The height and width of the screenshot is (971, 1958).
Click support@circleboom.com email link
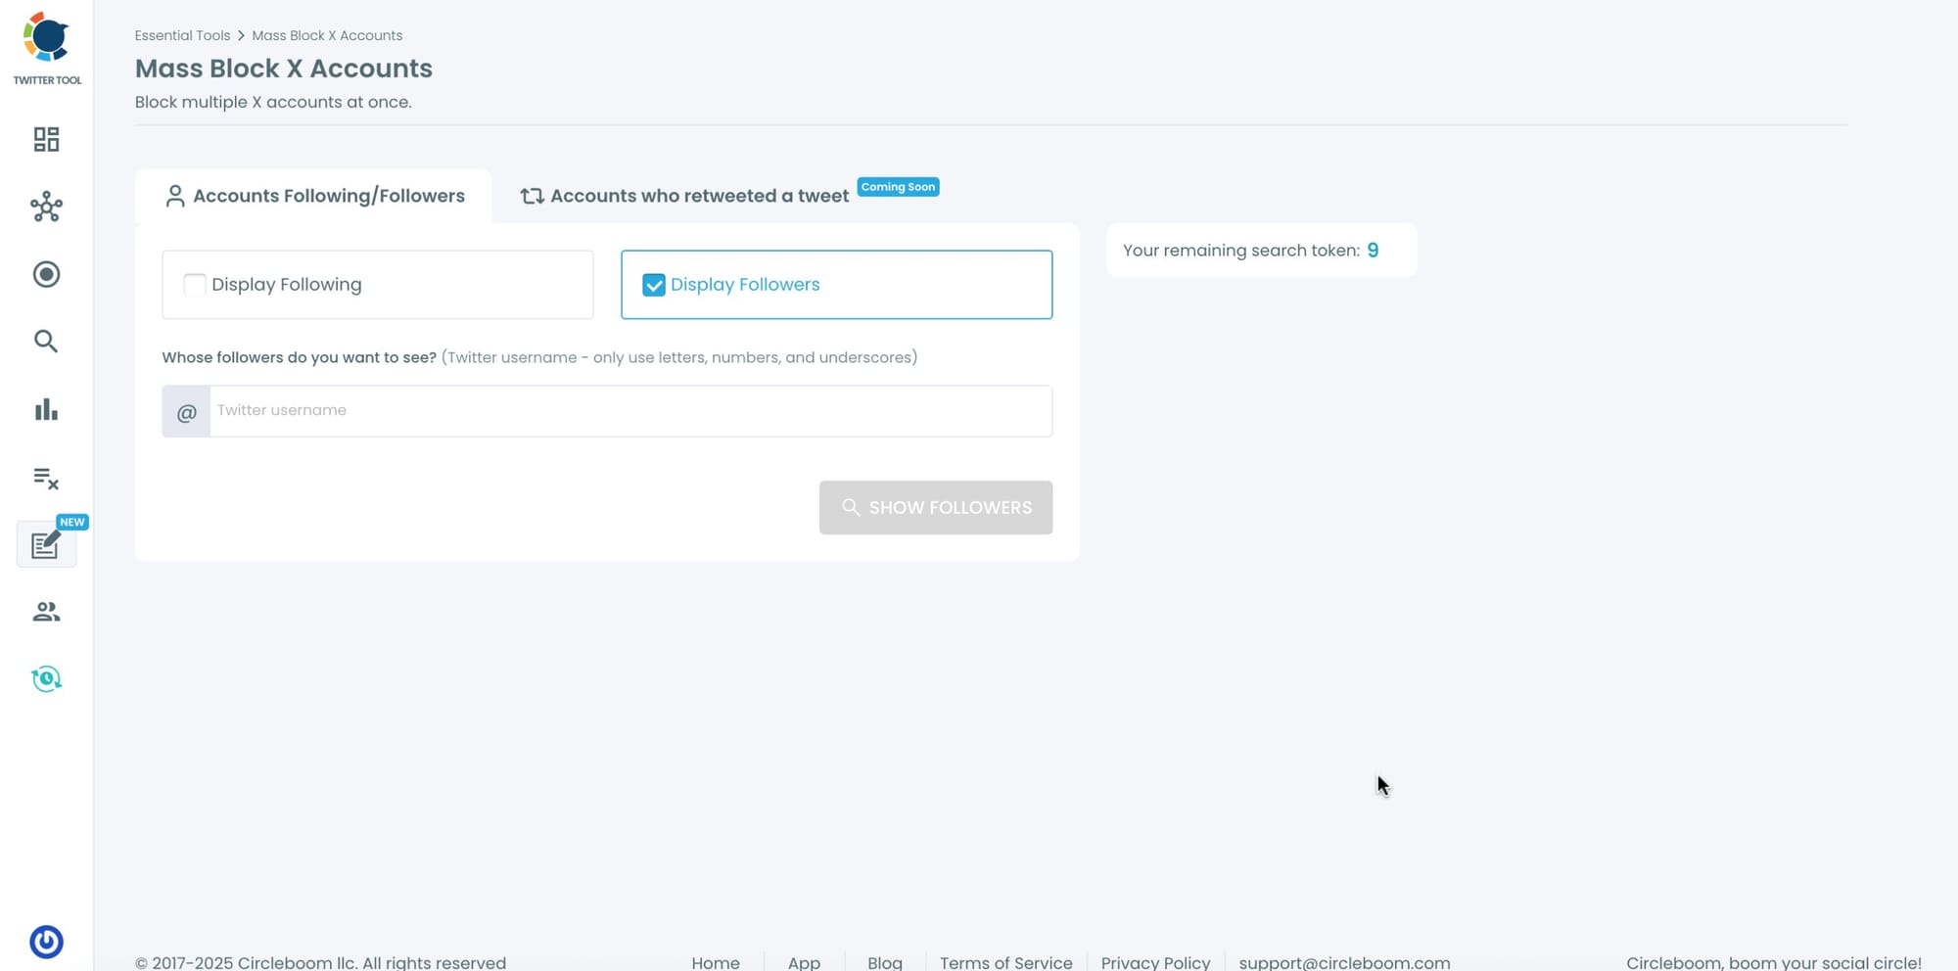[1344, 962]
